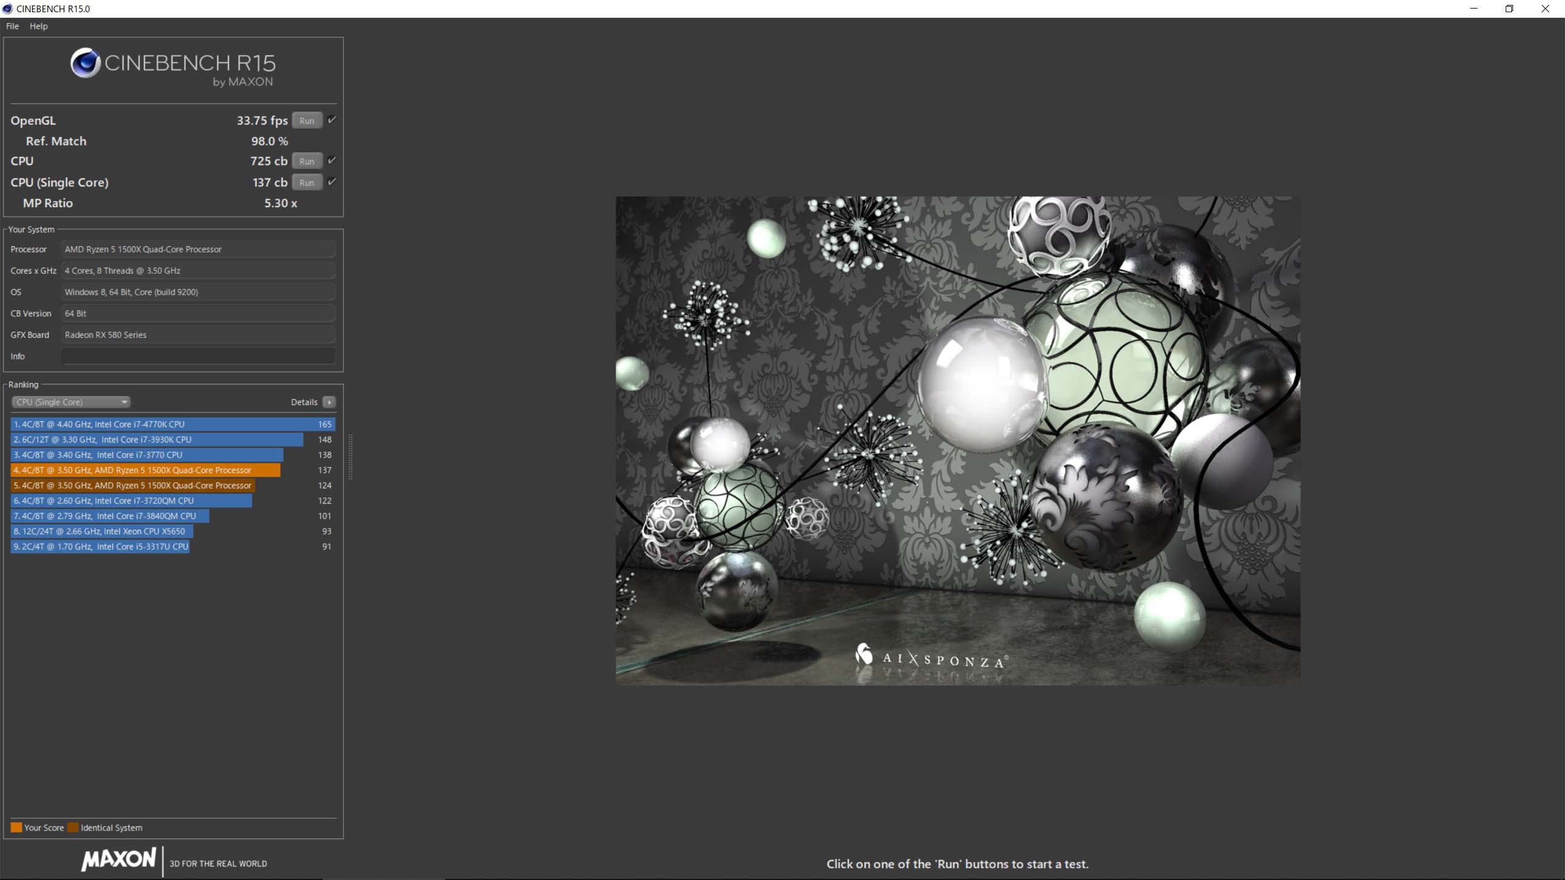Click the Cores x GHz field
Viewport: 1565px width, 880px height.
coord(198,271)
